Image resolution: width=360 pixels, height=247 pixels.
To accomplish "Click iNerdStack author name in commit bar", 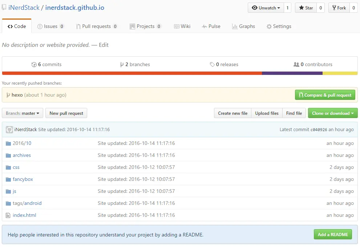I will pos(25,130).
